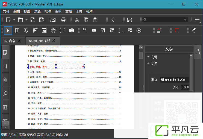203x139 pixels.
Task: Take a snapshot with camera tool
Action: (x=71, y=30)
